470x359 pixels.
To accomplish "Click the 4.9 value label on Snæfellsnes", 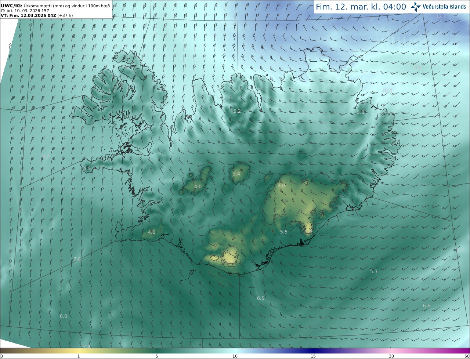I will coord(87,168).
